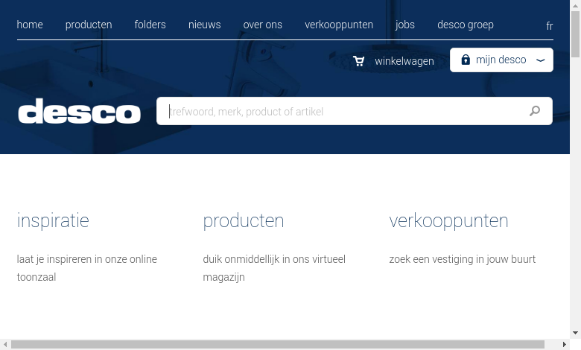
Task: Switch language to fr
Action: click(549, 26)
